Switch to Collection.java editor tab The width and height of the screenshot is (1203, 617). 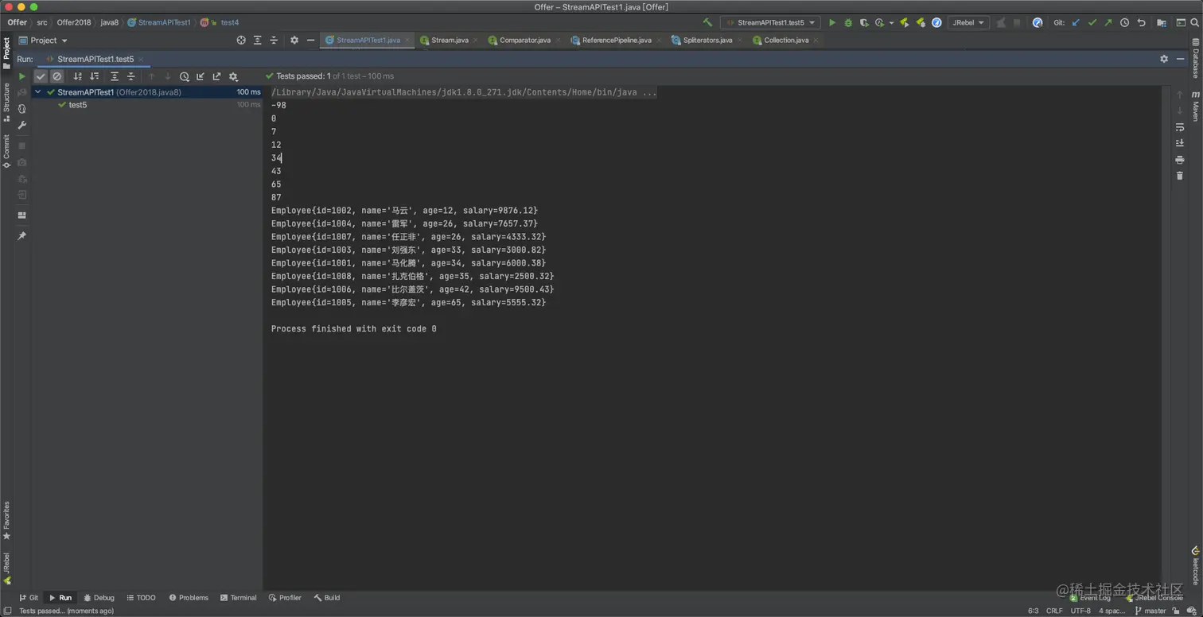pyautogui.click(x=785, y=41)
